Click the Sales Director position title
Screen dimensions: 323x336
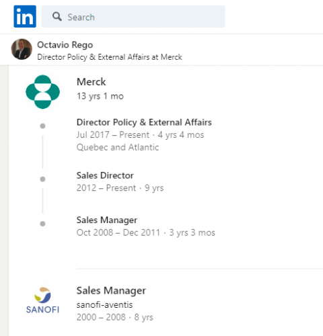click(x=105, y=175)
